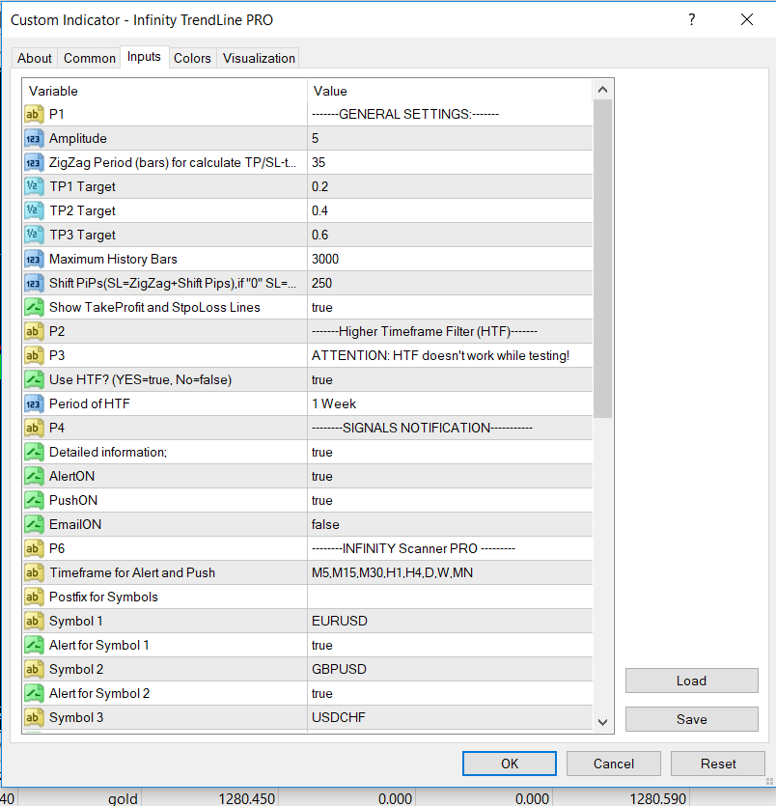This screenshot has width=776, height=806.
Task: Click the string icon beside P3
Action: coord(34,356)
